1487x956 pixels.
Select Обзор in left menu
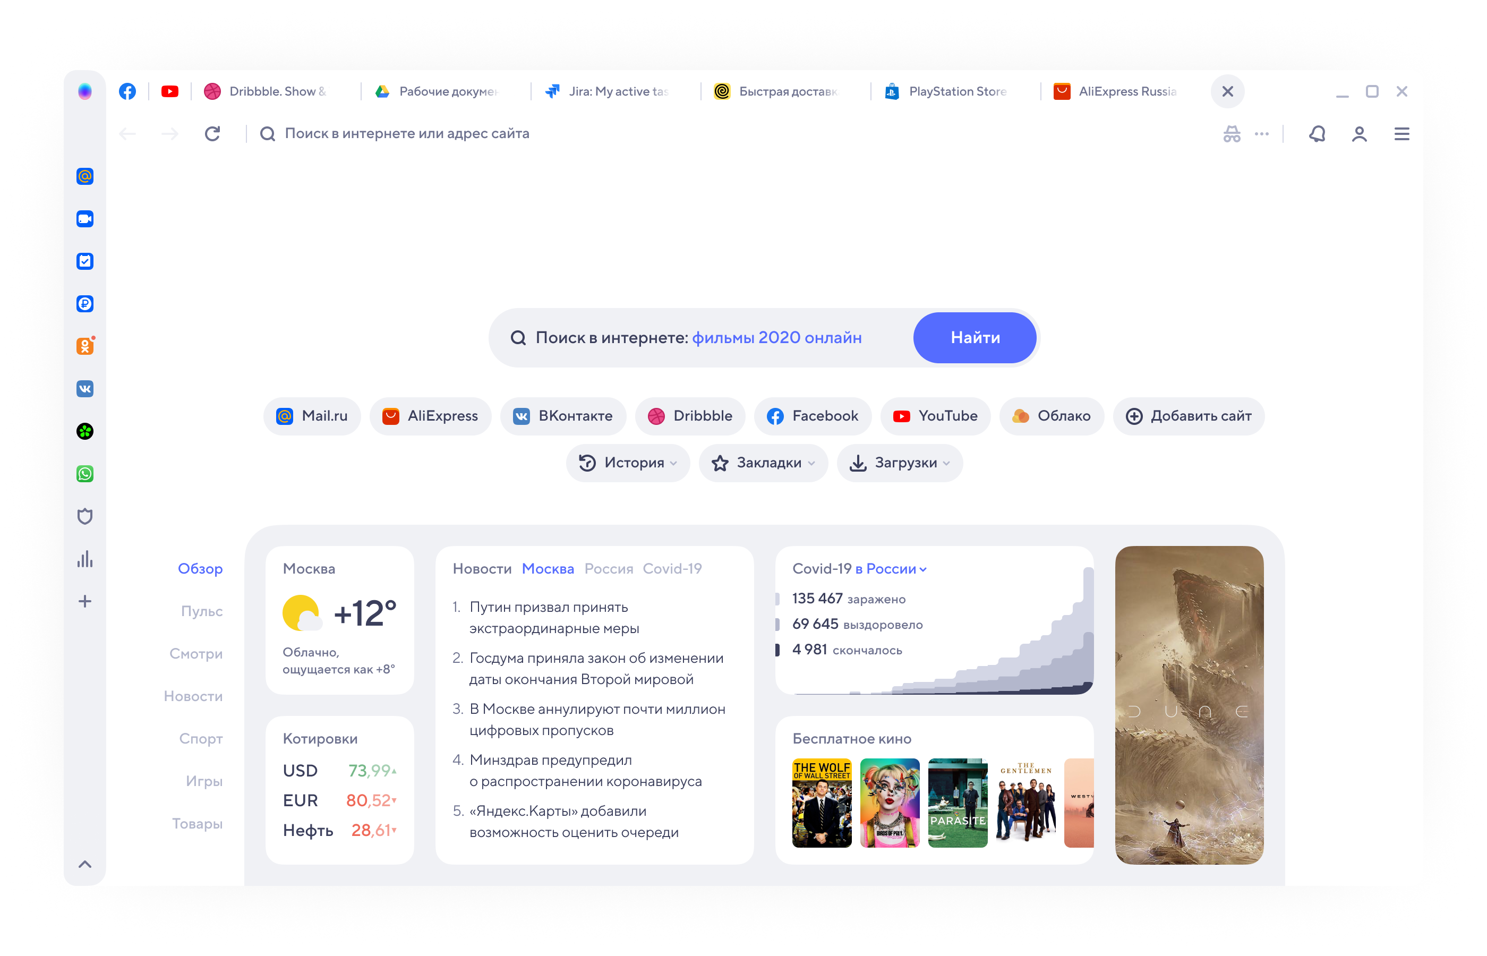tap(200, 569)
